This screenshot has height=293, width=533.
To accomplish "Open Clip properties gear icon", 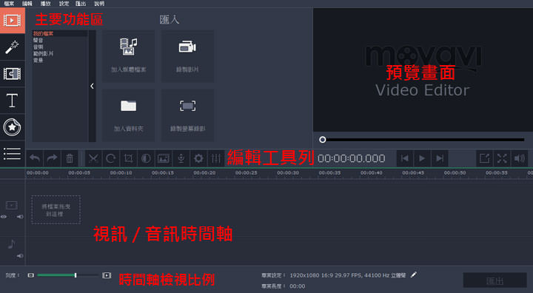I will [198, 158].
